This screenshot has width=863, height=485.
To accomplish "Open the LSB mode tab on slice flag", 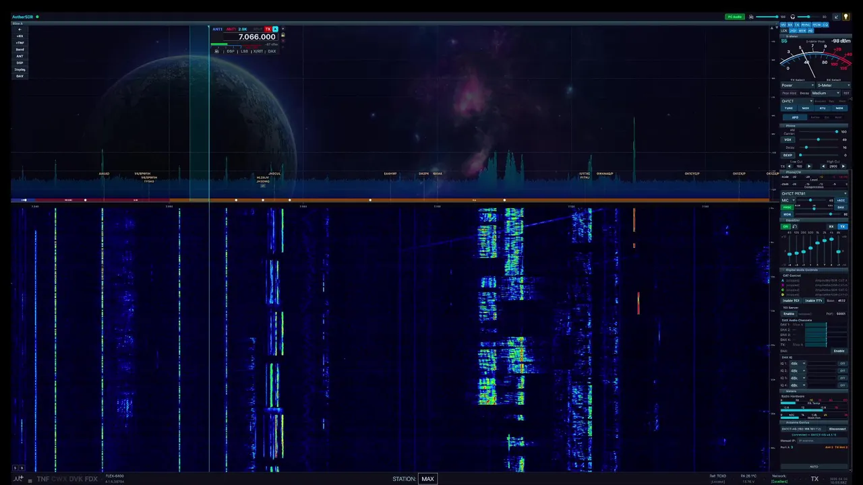I will (244, 51).
